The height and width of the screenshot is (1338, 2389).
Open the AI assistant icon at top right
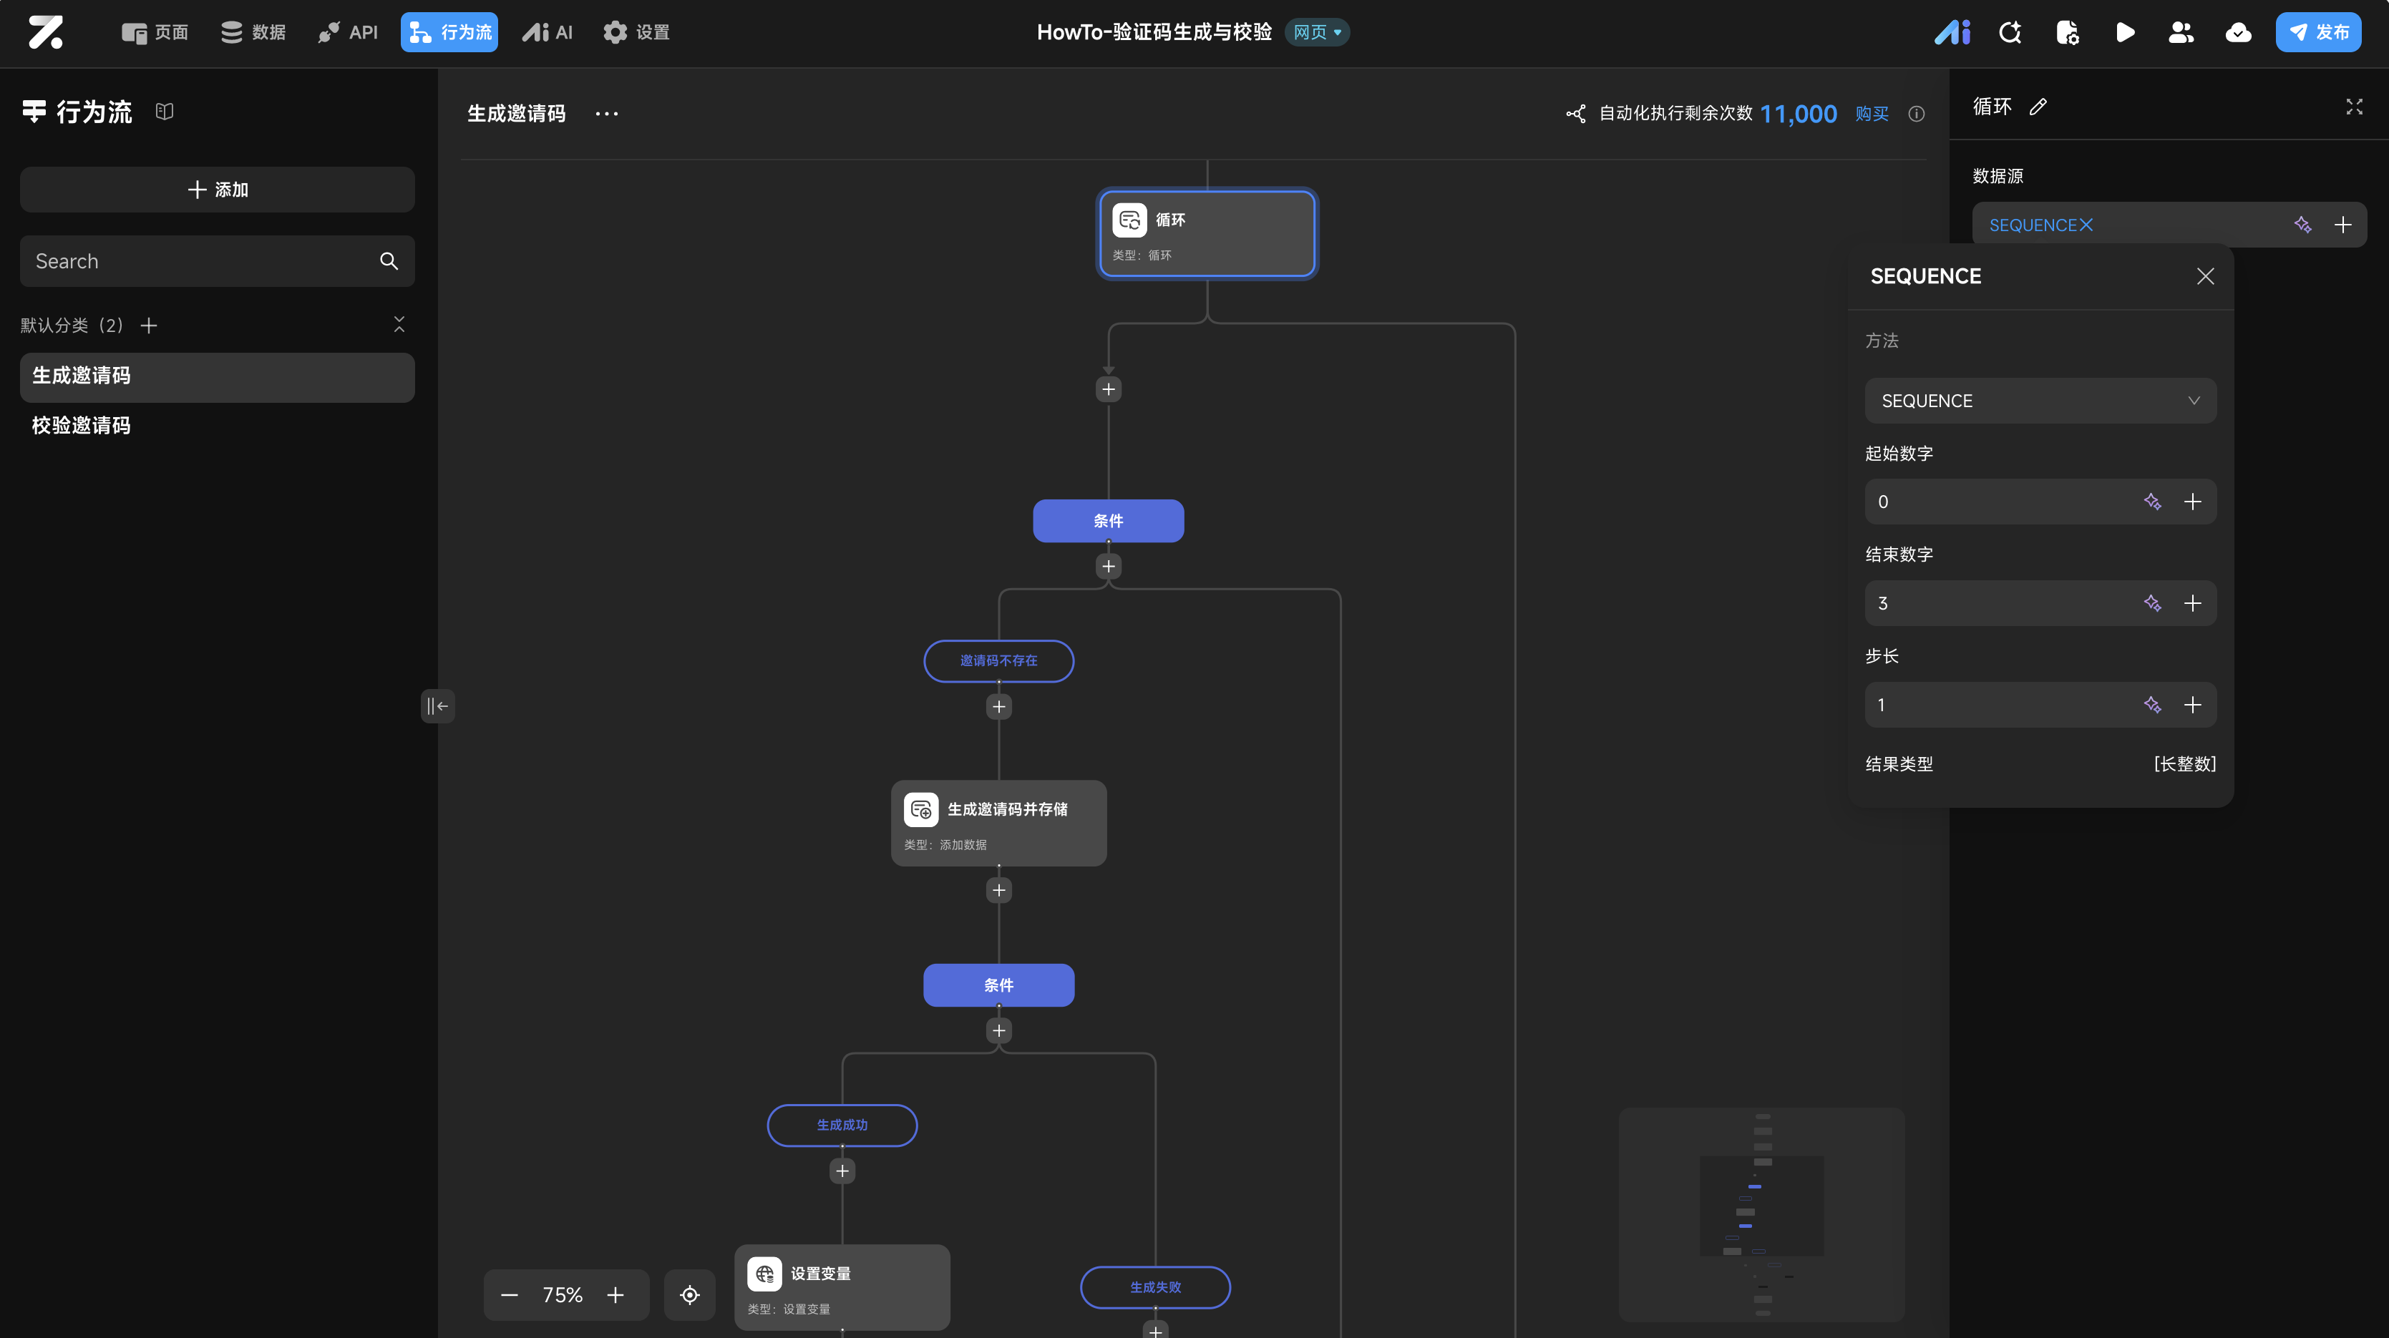(x=1952, y=32)
